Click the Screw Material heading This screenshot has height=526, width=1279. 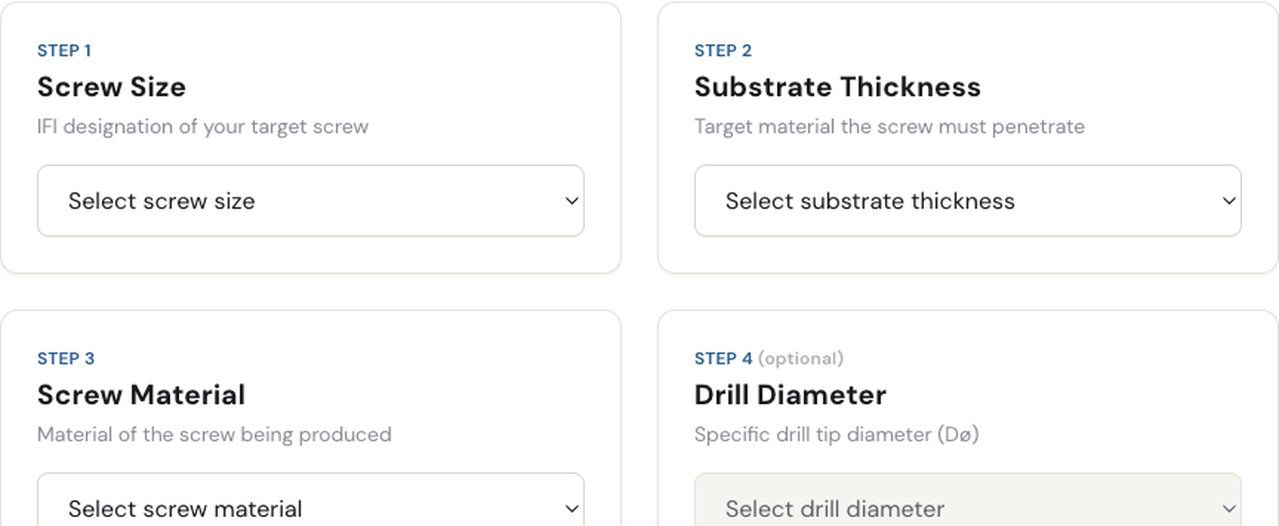[x=141, y=394]
